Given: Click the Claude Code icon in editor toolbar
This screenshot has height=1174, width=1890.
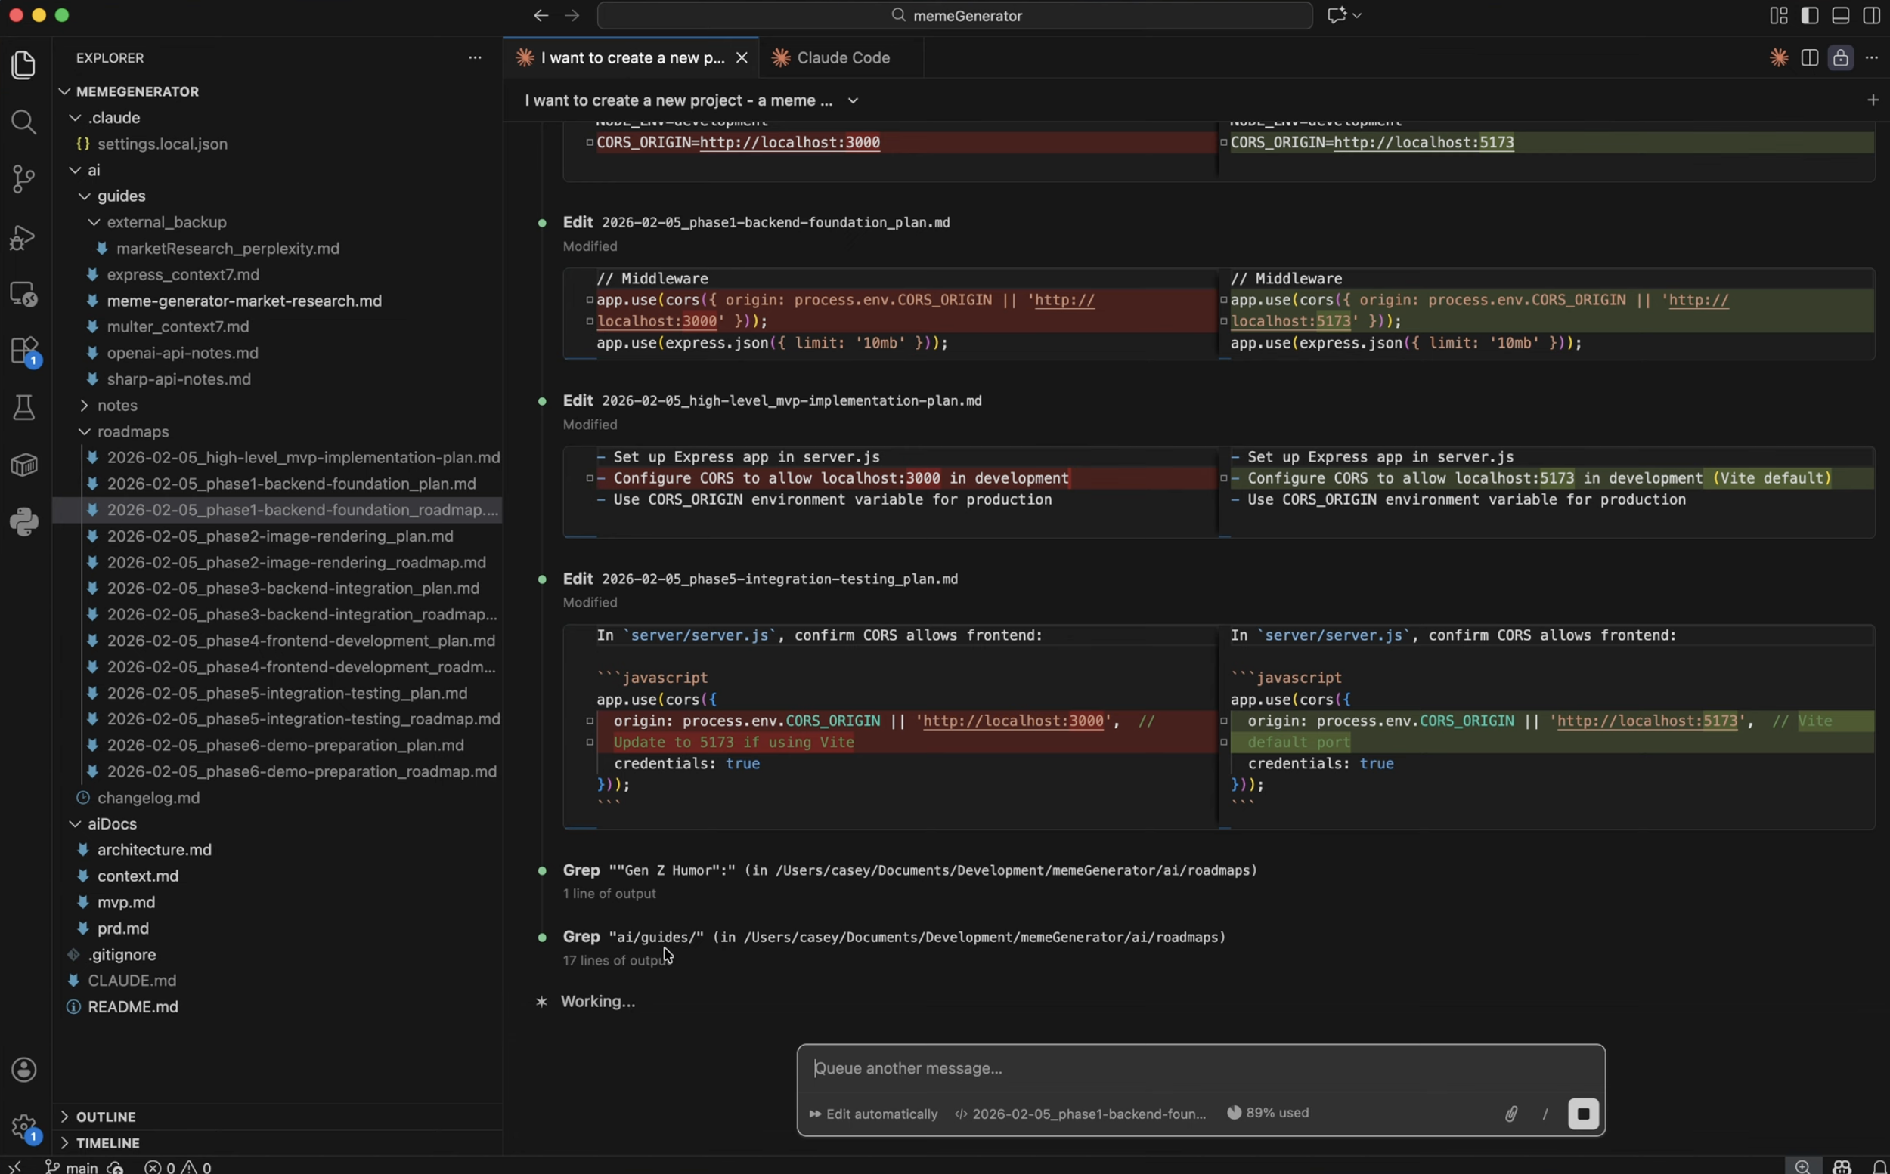Looking at the screenshot, I should 1779,57.
